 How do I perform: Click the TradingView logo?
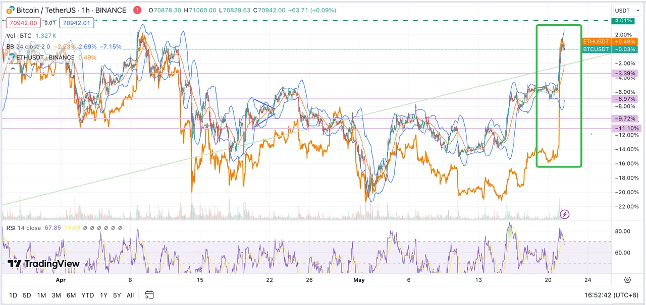click(x=43, y=264)
